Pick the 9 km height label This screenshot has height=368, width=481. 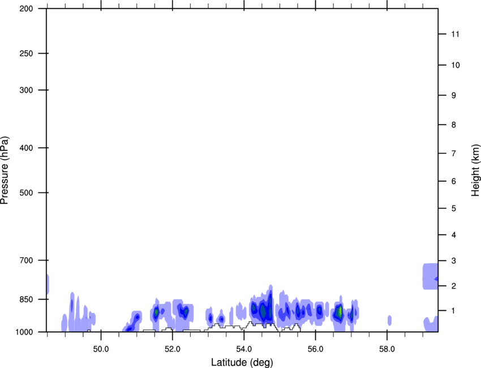point(454,96)
